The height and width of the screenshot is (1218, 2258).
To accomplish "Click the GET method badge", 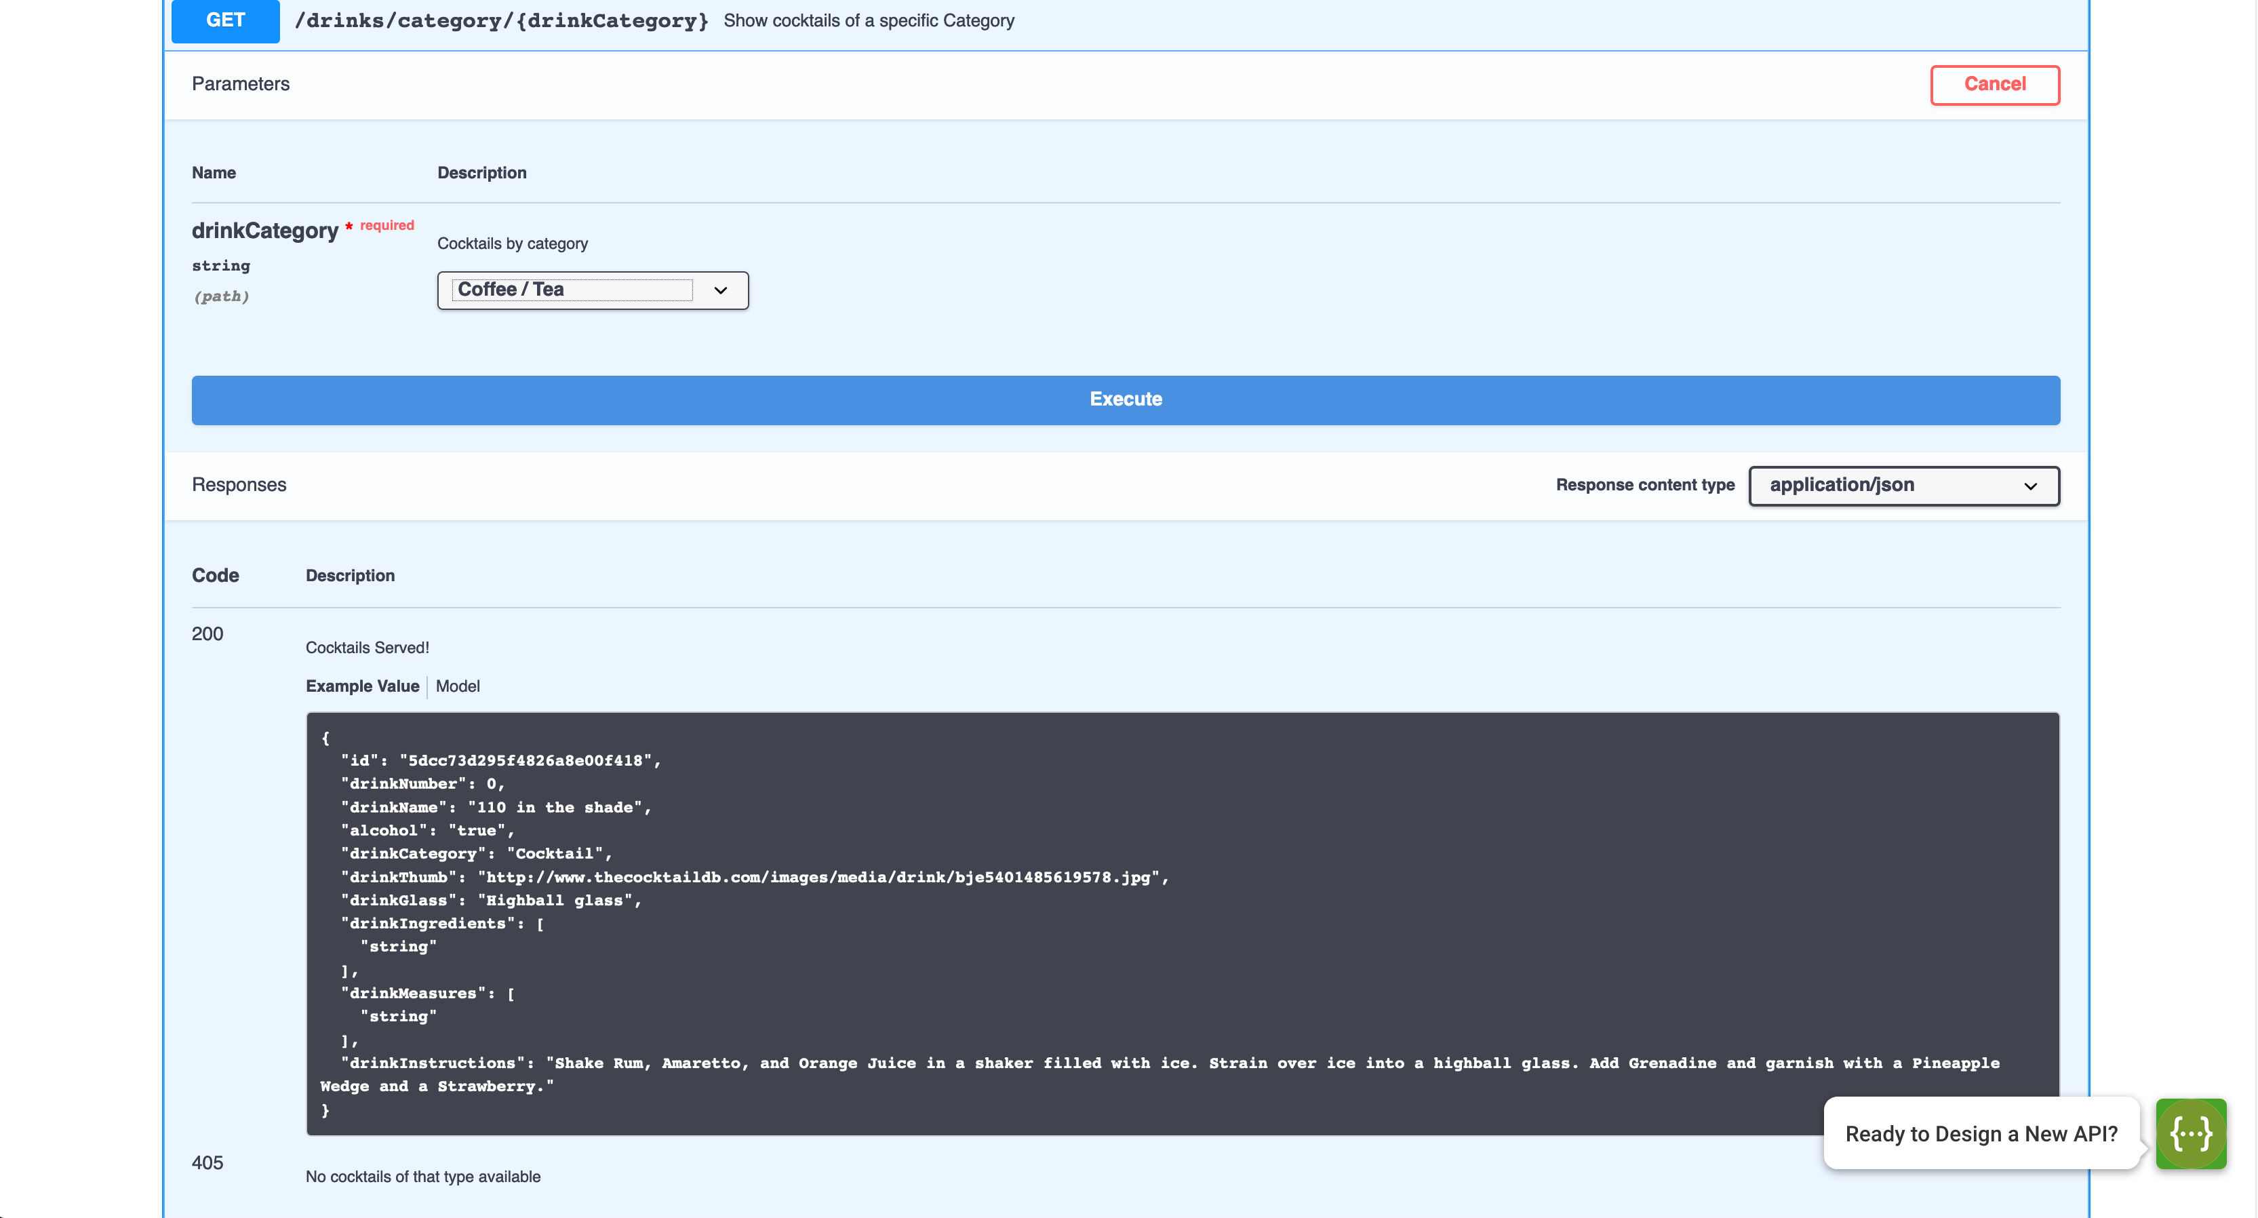I will [x=225, y=21].
